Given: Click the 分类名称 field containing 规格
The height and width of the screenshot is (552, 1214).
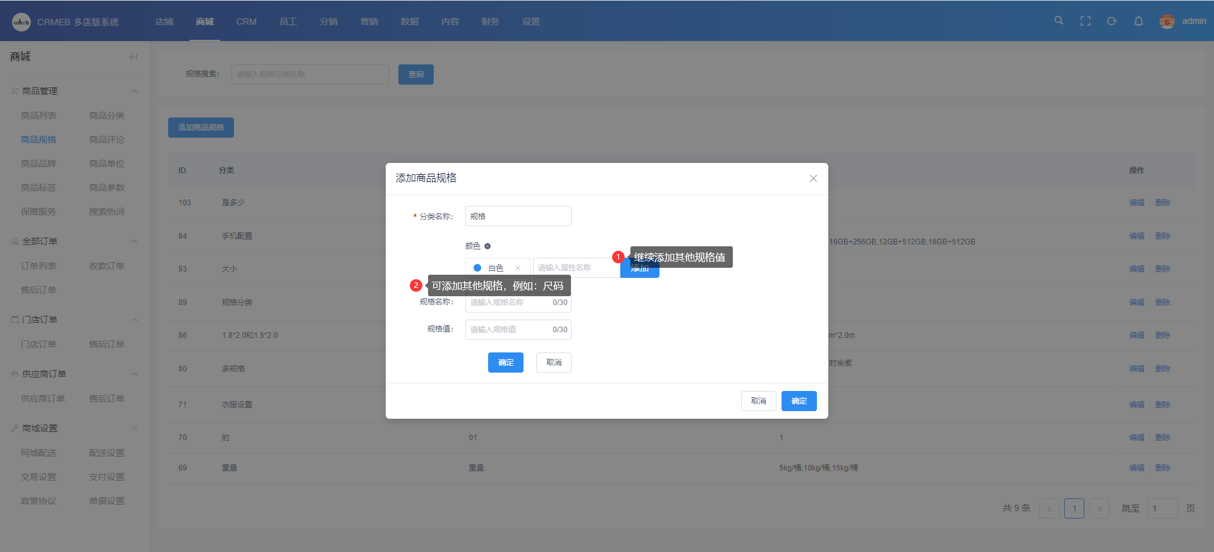Looking at the screenshot, I should point(518,216).
